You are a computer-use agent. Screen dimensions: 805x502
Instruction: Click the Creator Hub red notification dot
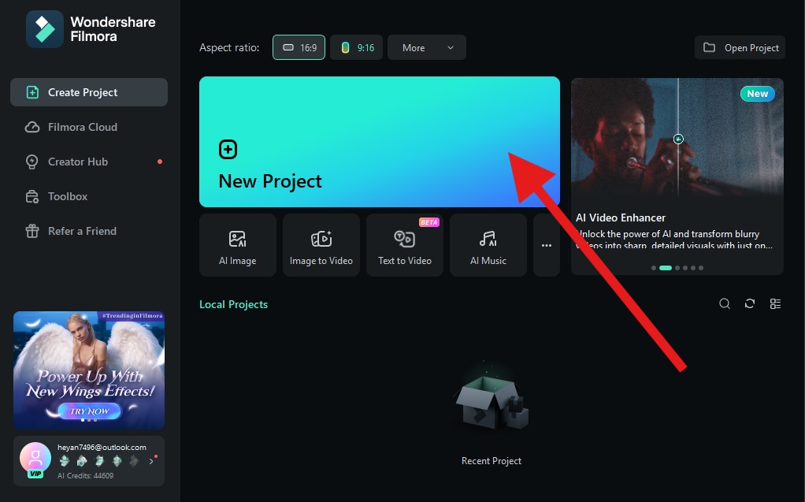pyautogui.click(x=160, y=162)
